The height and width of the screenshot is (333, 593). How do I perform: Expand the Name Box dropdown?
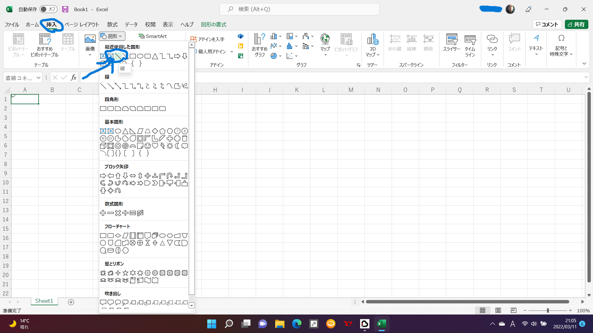39,78
